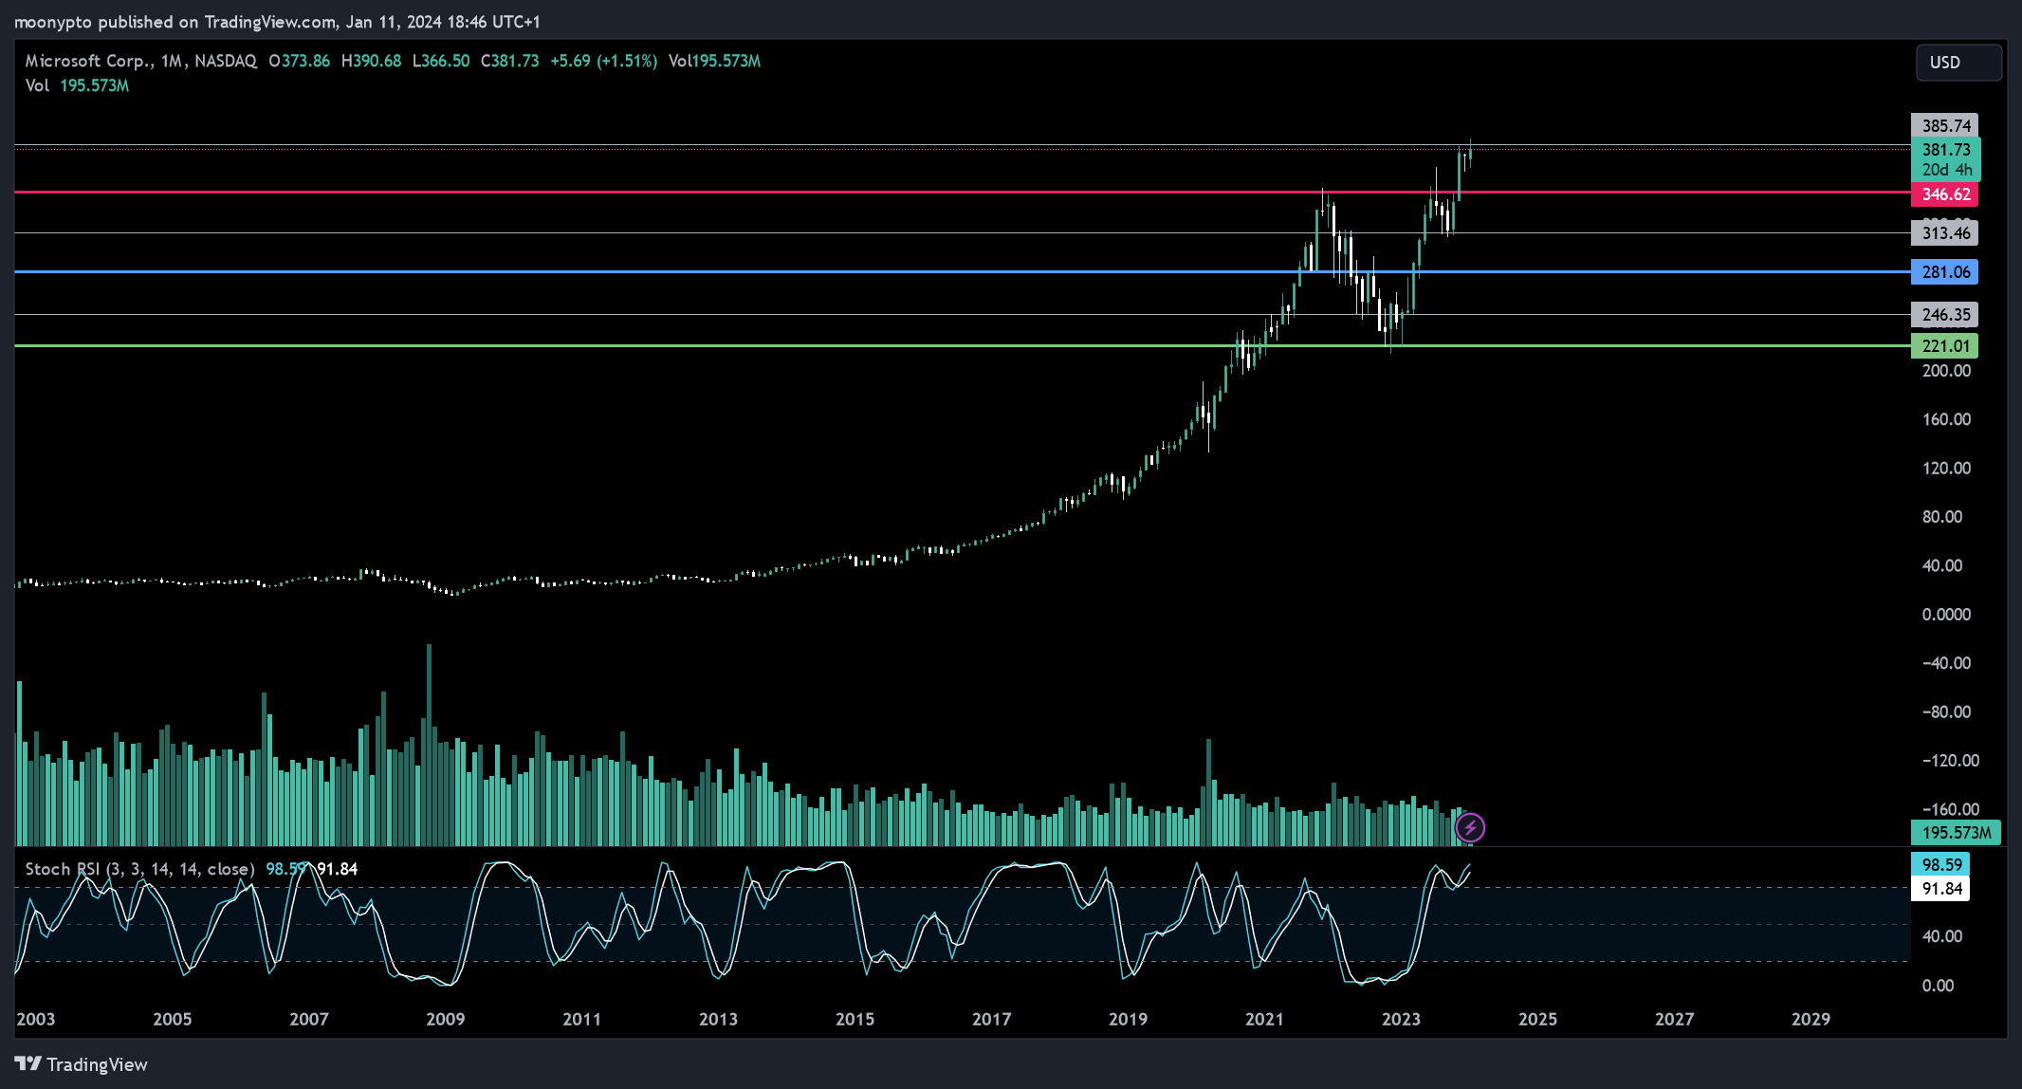Click the current price 381.73 label
Screen dimensions: 2022x1089
pos(1945,150)
